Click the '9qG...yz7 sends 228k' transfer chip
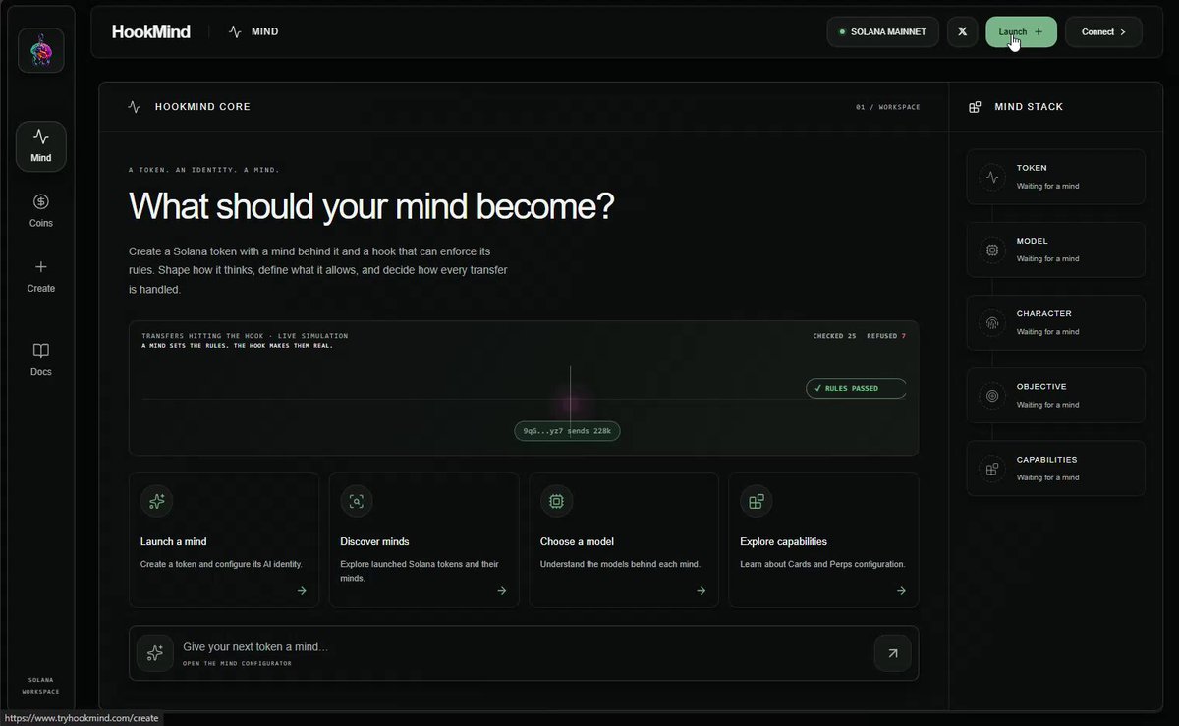Image resolution: width=1179 pixels, height=726 pixels. click(567, 431)
